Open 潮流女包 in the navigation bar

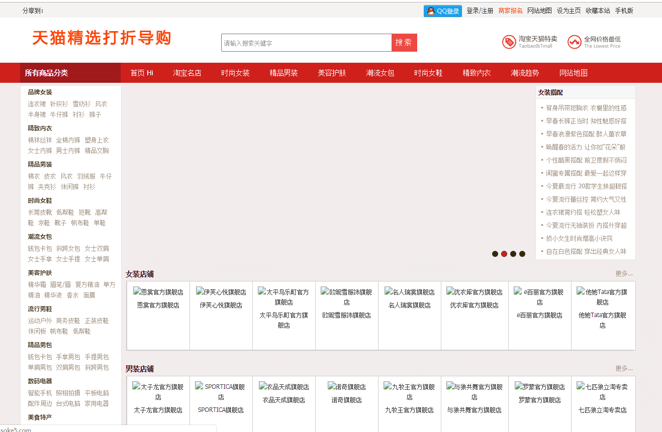(x=380, y=73)
